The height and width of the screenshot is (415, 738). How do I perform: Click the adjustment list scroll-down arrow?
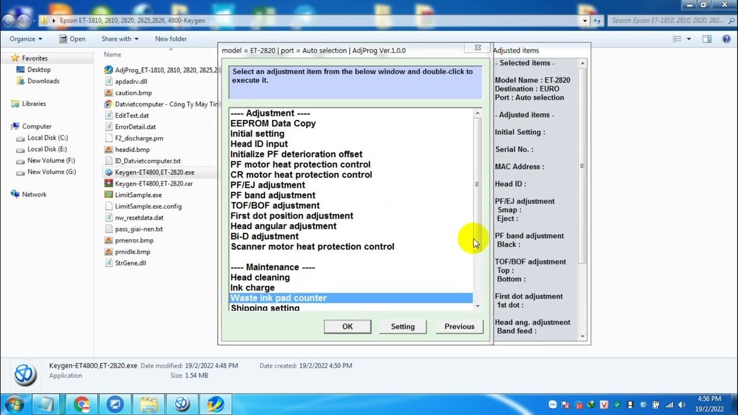click(477, 306)
